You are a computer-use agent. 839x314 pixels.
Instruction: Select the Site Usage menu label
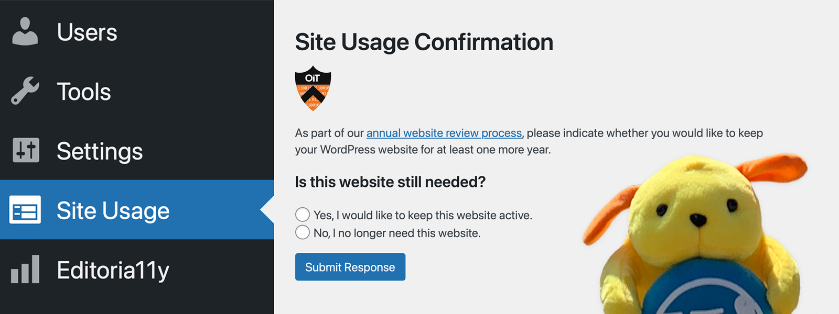point(113,211)
